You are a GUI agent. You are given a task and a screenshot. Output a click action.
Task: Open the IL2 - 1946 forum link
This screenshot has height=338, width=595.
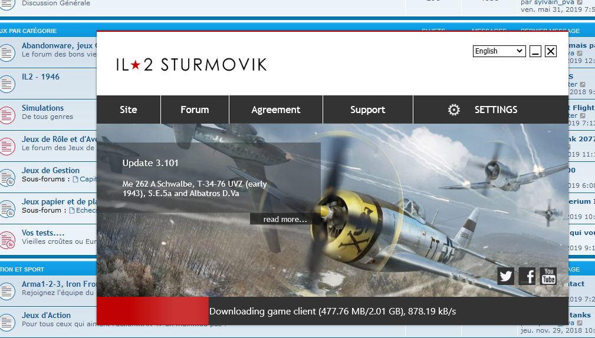[x=41, y=77]
